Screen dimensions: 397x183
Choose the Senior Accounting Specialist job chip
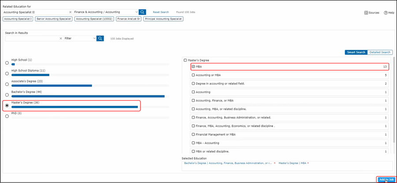pos(54,19)
